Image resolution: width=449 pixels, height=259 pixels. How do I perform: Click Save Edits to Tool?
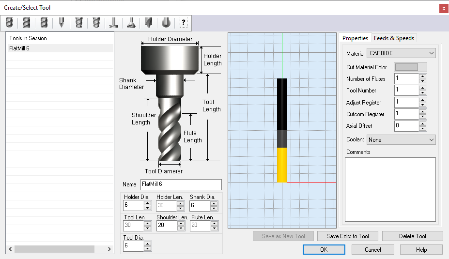pyautogui.click(x=348, y=236)
